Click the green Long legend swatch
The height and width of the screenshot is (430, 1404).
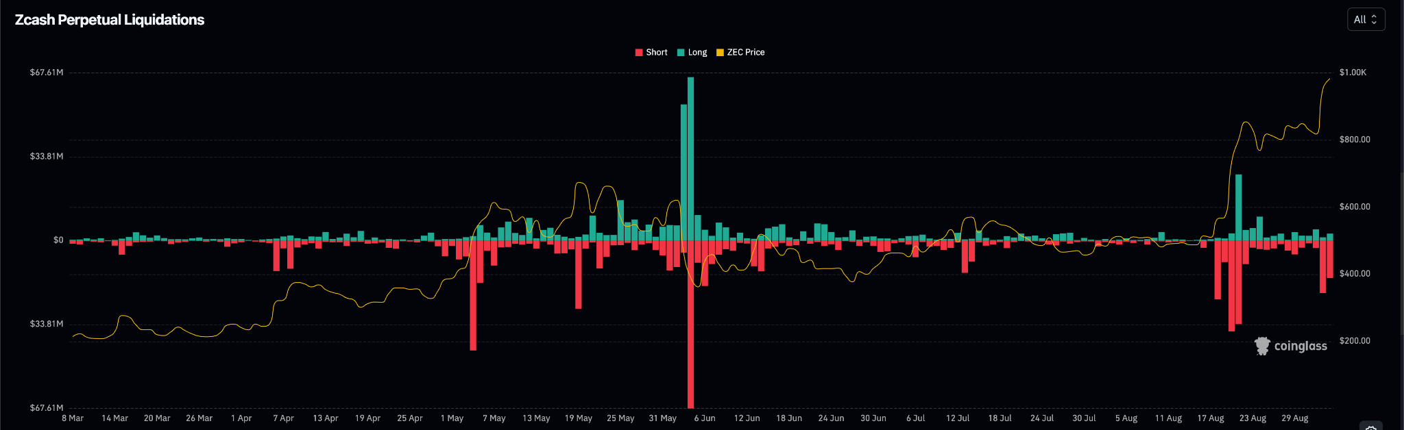(x=681, y=52)
